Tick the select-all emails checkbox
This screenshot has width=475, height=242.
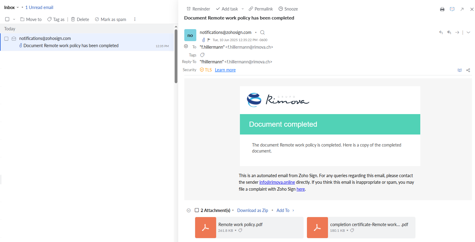coord(7,19)
